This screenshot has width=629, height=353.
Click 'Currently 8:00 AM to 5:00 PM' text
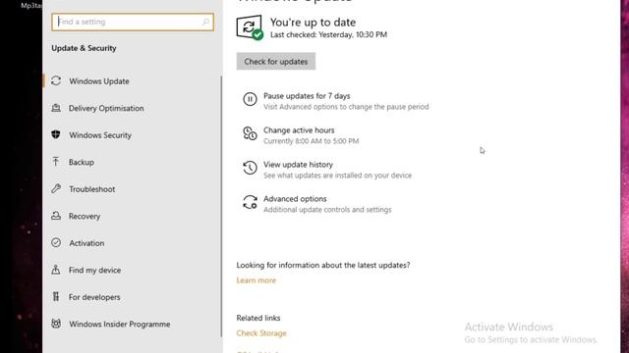tap(312, 141)
